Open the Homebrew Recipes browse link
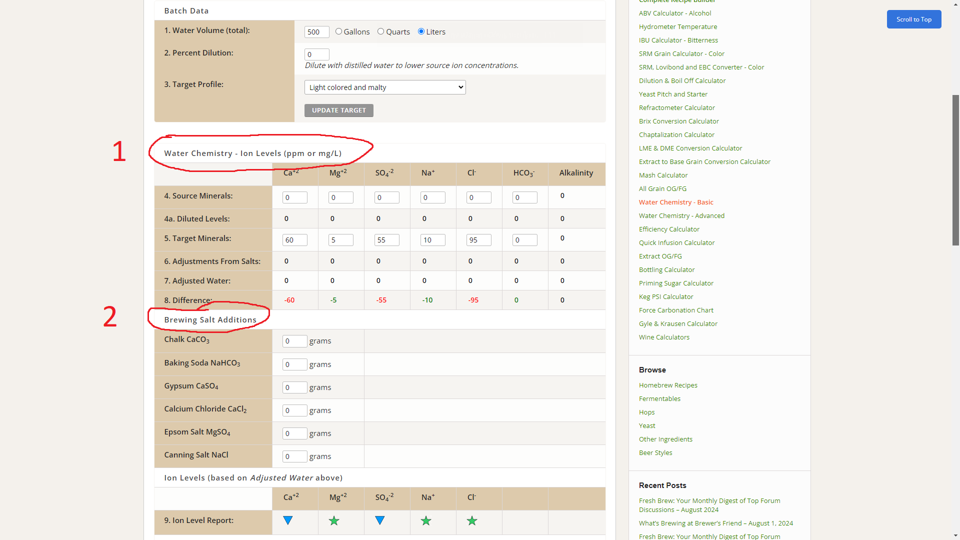The width and height of the screenshot is (960, 540). pos(667,385)
